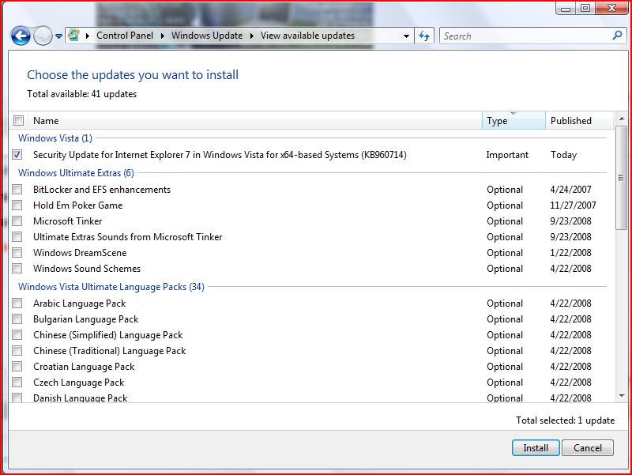Check Ultimate Extras Sounds from Microsoft Tinker checkbox
This screenshot has width=632, height=475.
17,236
